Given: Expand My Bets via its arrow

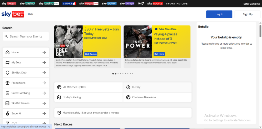Looking at the screenshot, I should tap(44, 62).
